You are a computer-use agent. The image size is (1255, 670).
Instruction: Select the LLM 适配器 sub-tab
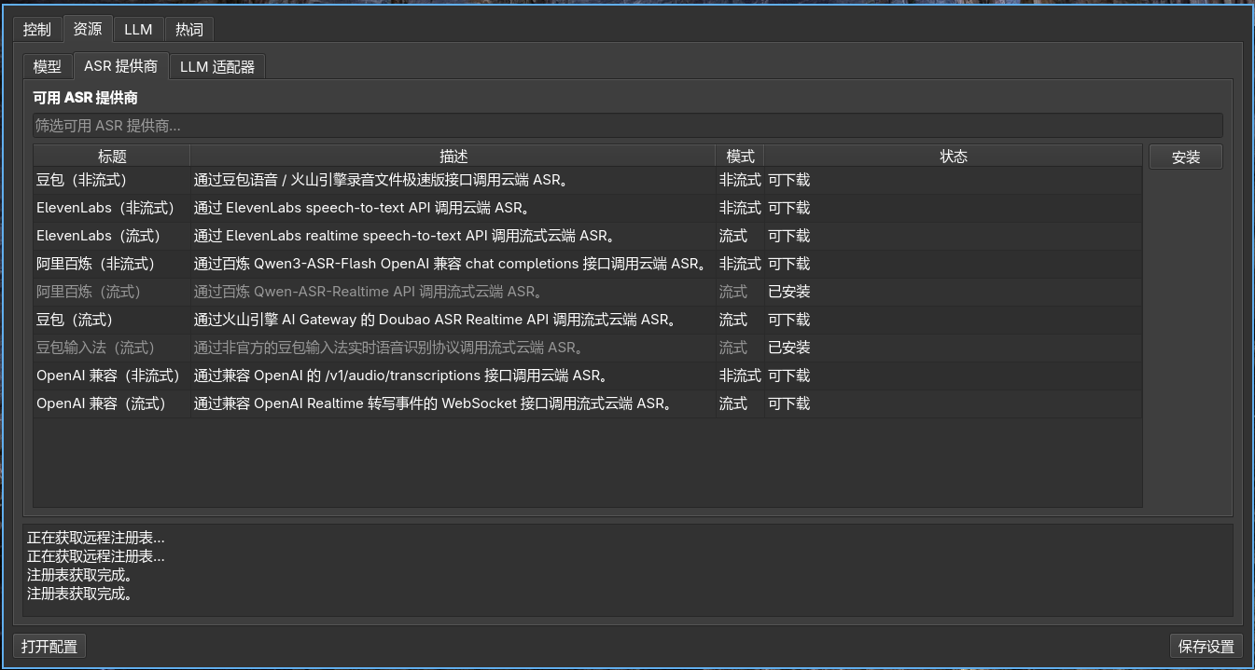tap(217, 67)
